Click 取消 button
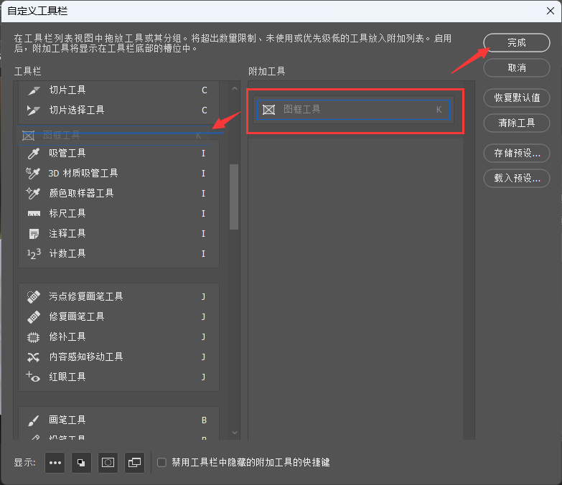This screenshot has height=485, width=562. click(517, 67)
